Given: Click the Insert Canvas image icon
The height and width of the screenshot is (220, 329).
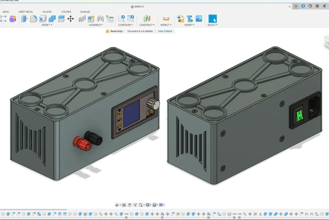Looking at the screenshot, I should (199, 19).
